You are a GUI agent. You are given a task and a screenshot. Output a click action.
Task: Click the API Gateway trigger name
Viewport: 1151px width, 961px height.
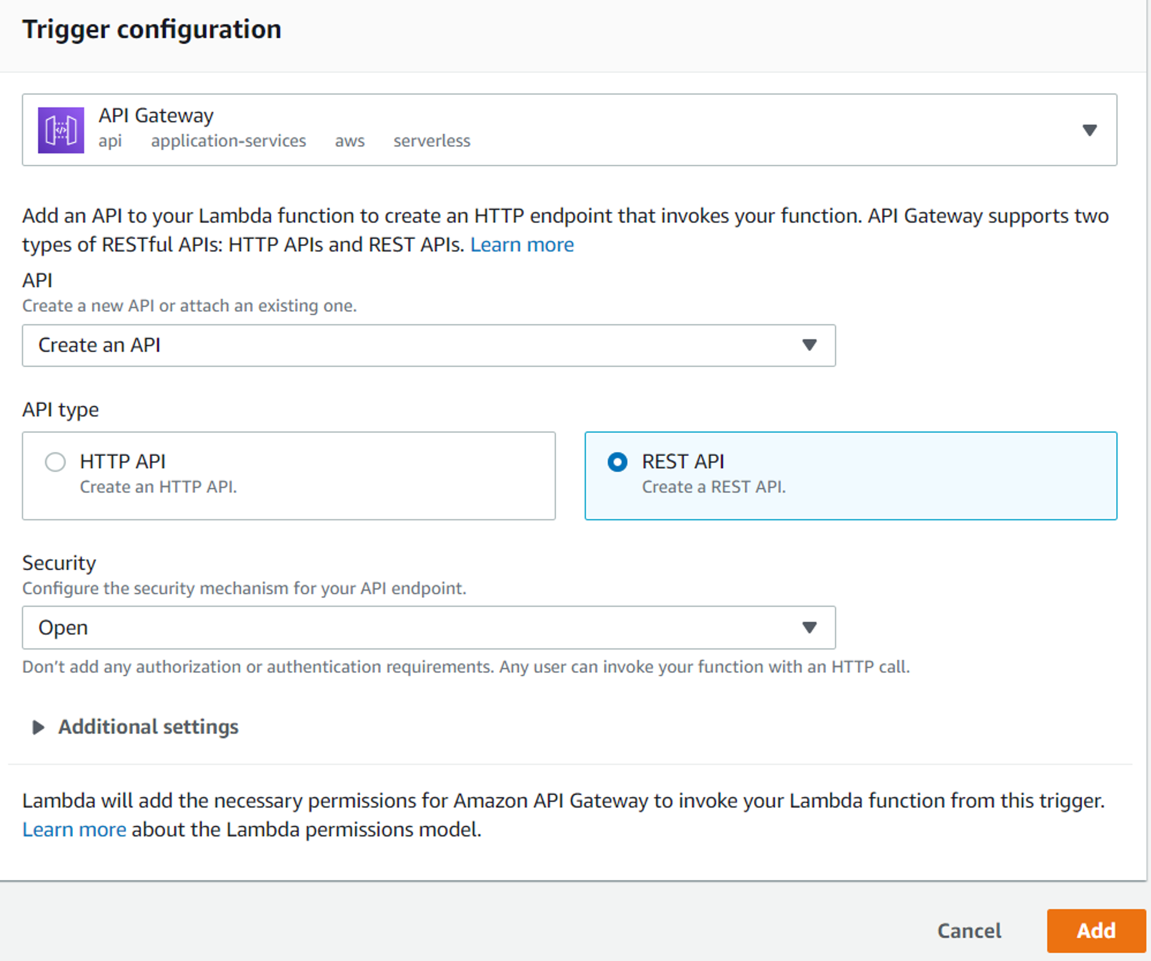click(156, 115)
